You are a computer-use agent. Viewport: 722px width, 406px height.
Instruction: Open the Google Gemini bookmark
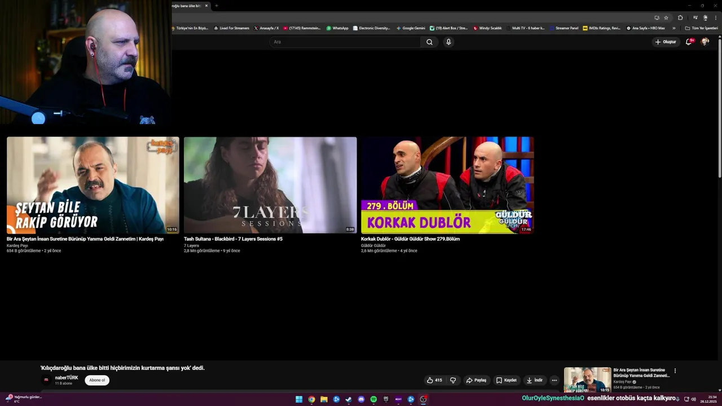[x=411, y=28]
